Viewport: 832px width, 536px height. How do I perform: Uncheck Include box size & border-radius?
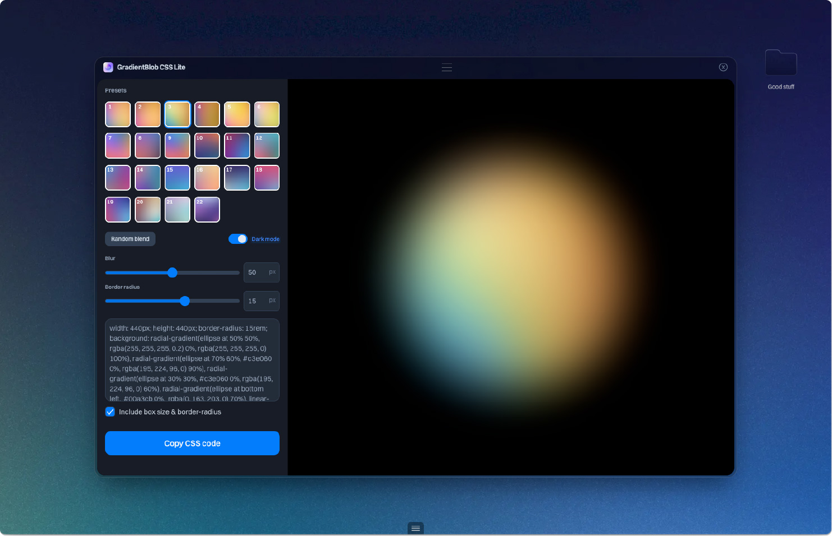[110, 412]
